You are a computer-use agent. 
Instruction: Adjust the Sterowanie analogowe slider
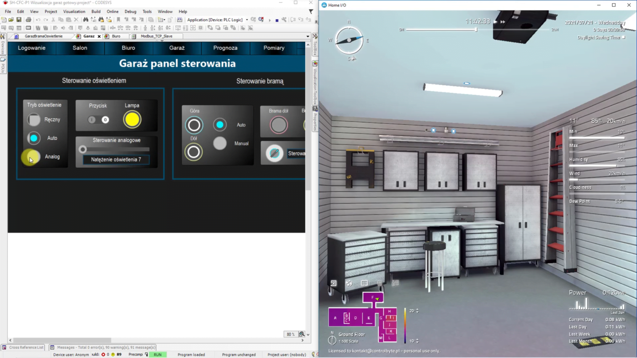(x=83, y=150)
